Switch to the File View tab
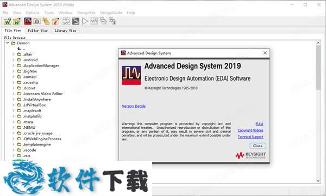This screenshot has width=326, height=196. pos(12,30)
